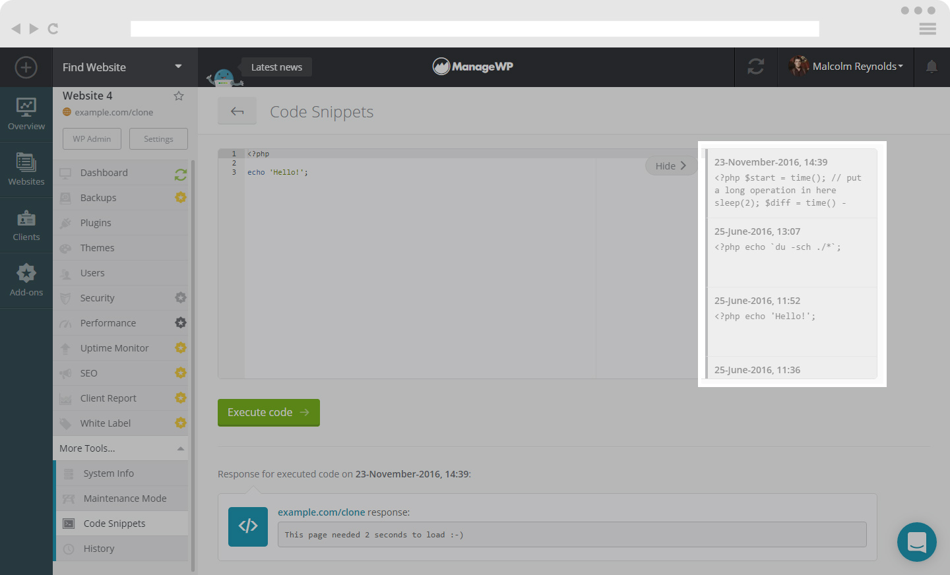Screen dimensions: 950x575
Task: Open the Clients section
Action: [26, 225]
